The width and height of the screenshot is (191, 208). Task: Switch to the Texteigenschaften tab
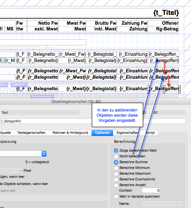[x=31, y=133]
